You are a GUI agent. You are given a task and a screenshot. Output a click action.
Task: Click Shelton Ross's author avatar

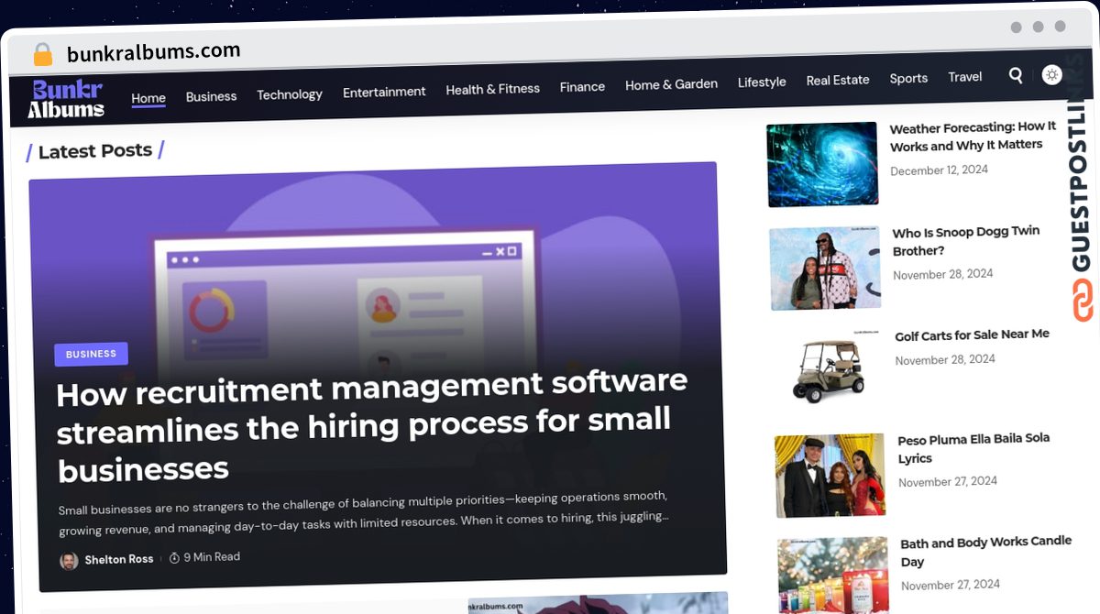pyautogui.click(x=69, y=561)
